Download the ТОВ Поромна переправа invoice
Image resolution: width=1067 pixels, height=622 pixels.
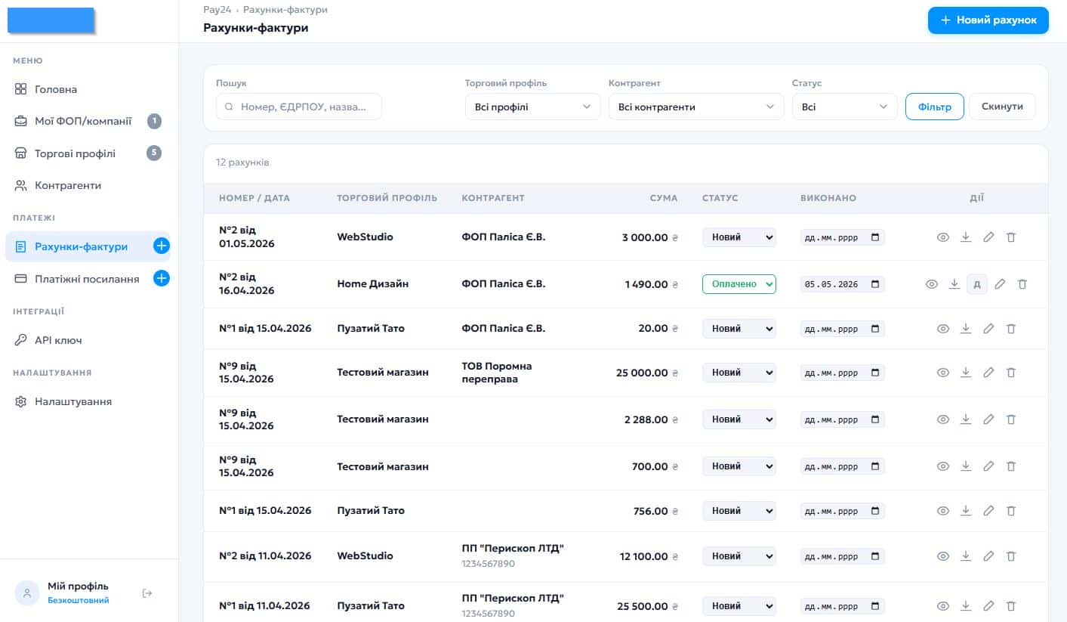click(966, 373)
